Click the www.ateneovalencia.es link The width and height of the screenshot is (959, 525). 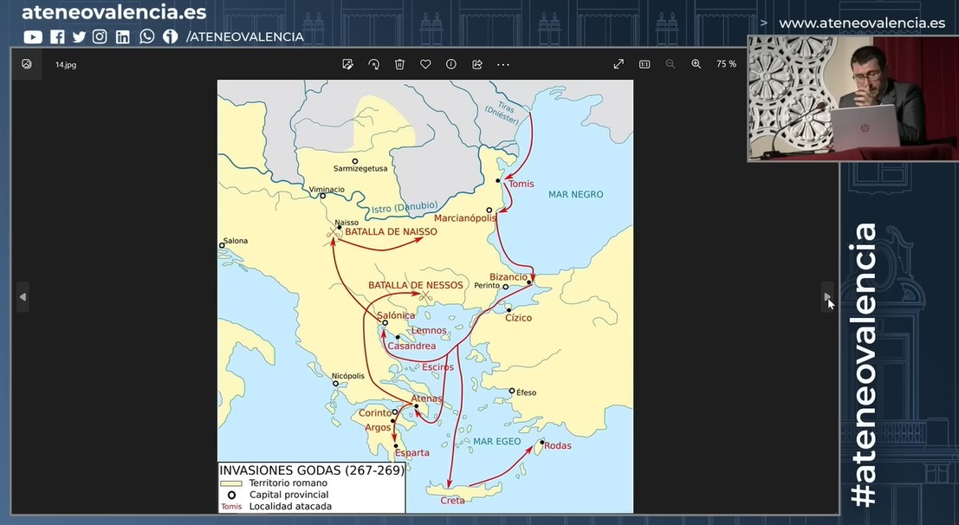tap(861, 23)
